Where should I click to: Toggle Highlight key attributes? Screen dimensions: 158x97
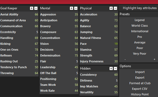140,8
